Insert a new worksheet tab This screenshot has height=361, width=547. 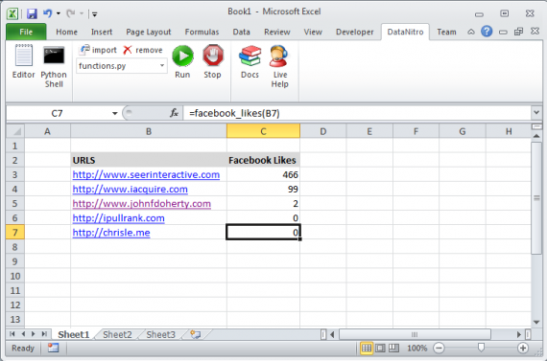point(196,334)
